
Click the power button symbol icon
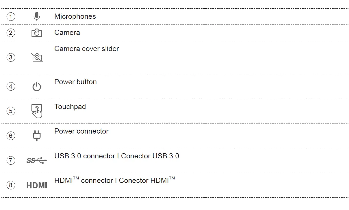click(37, 87)
